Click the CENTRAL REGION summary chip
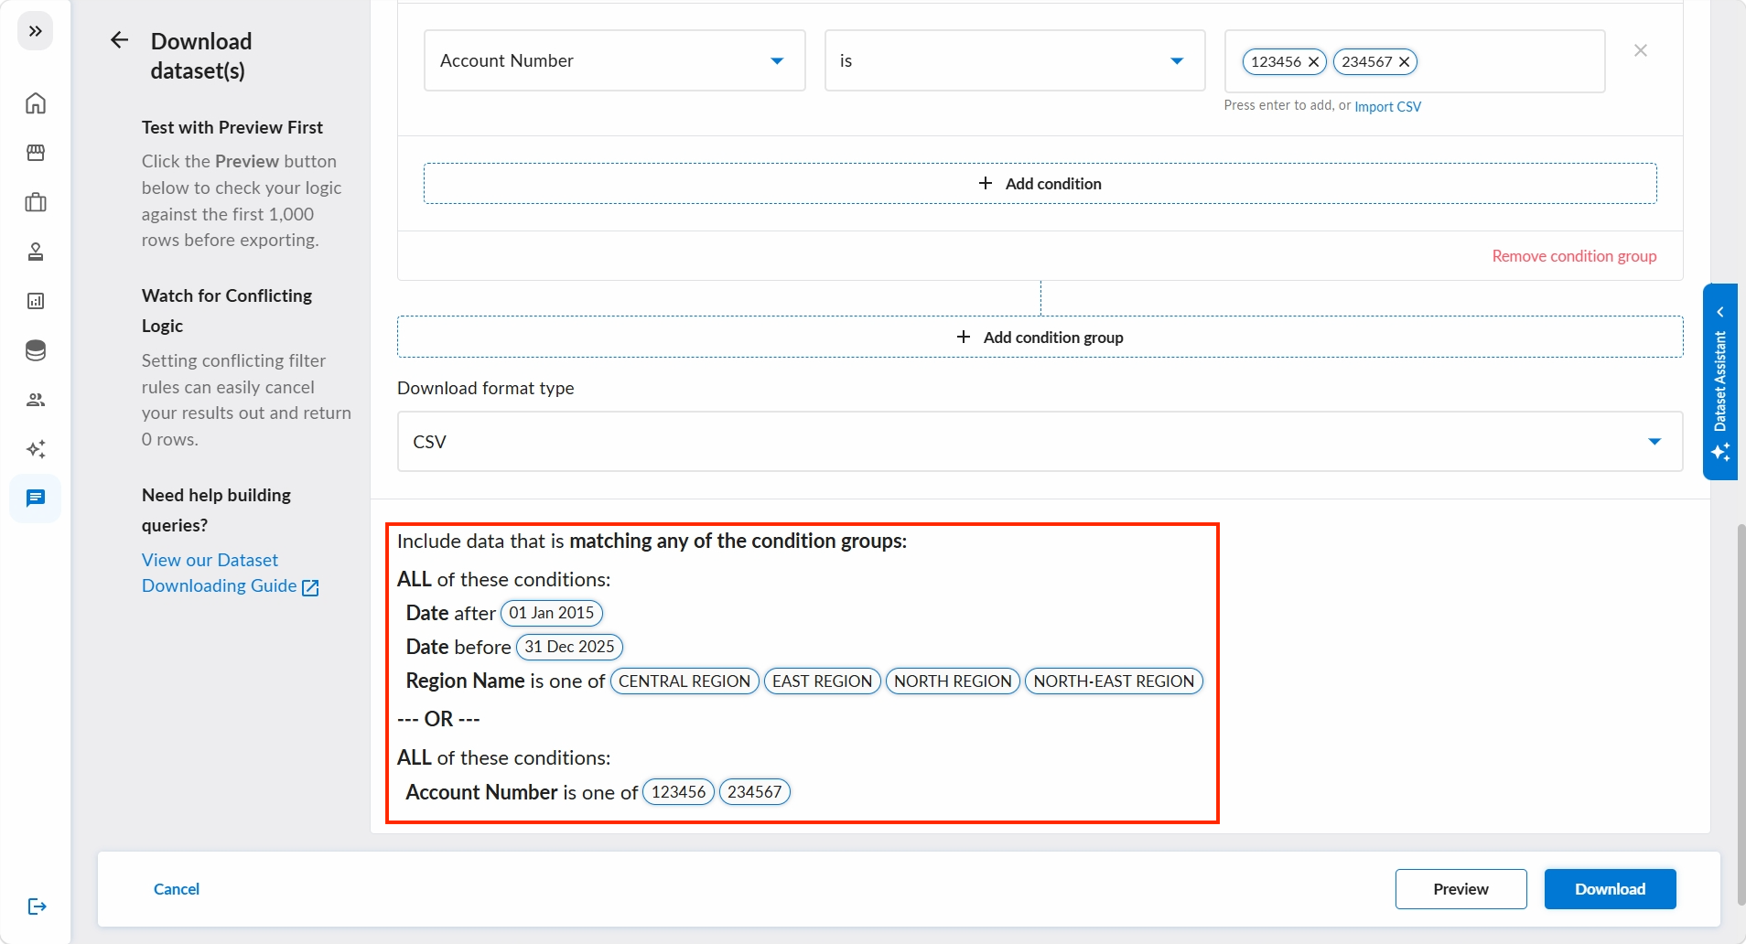The width and height of the screenshot is (1746, 944). (x=684, y=681)
